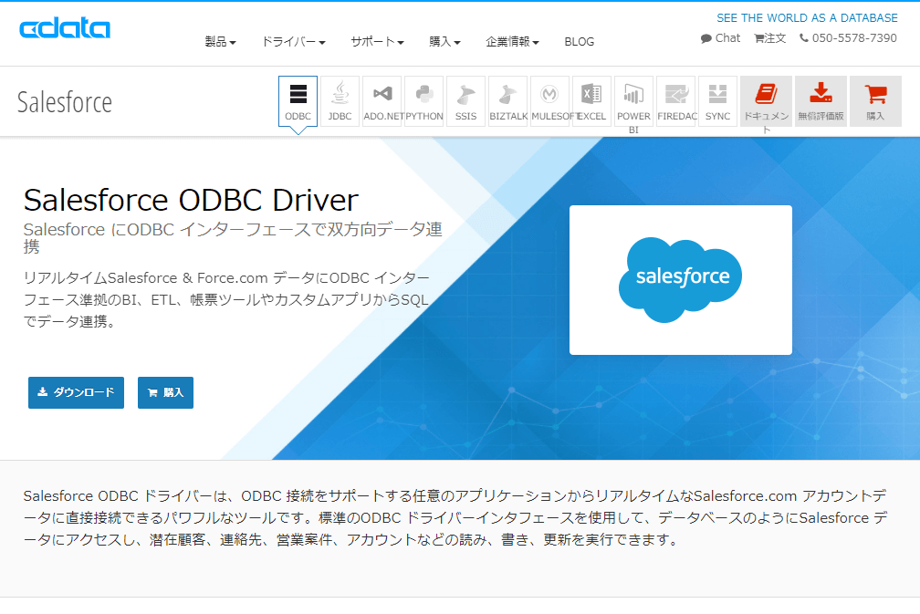The width and height of the screenshot is (920, 614).
Task: Click the Salesforce ODBC Driver heading
Action: pyautogui.click(x=191, y=200)
